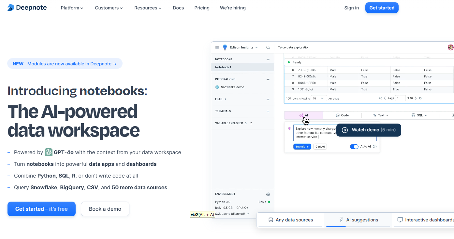Open the We're hiring page
Screen dimensions: 454x239
[233, 8]
